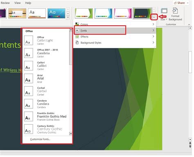Click Customize Fonts link
This screenshot has height=157, width=194.
point(40,139)
